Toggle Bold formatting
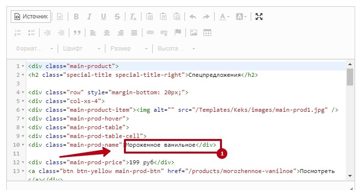Viewport: 361px width, 190px height. coord(76,17)
